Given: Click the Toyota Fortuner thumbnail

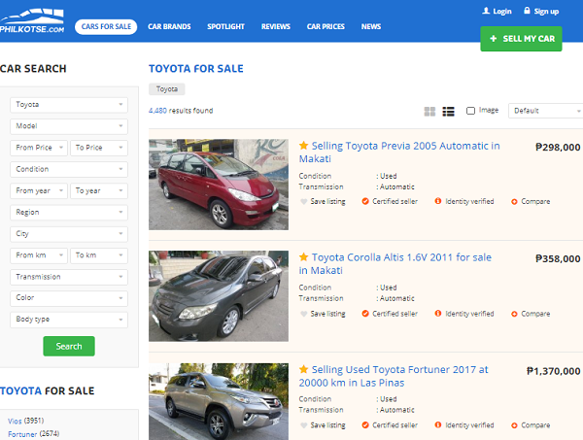Looking at the screenshot, I should tap(219, 401).
